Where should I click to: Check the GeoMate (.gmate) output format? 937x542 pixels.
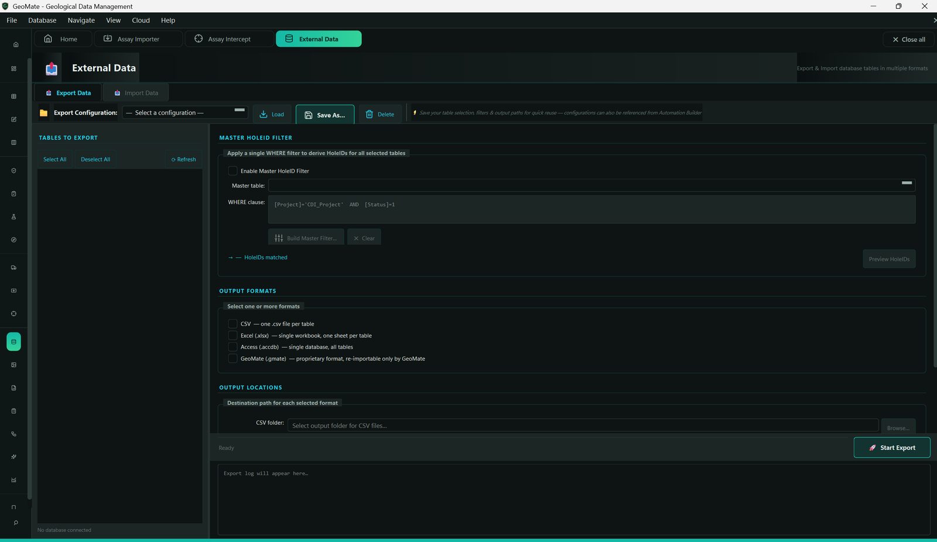click(232, 358)
